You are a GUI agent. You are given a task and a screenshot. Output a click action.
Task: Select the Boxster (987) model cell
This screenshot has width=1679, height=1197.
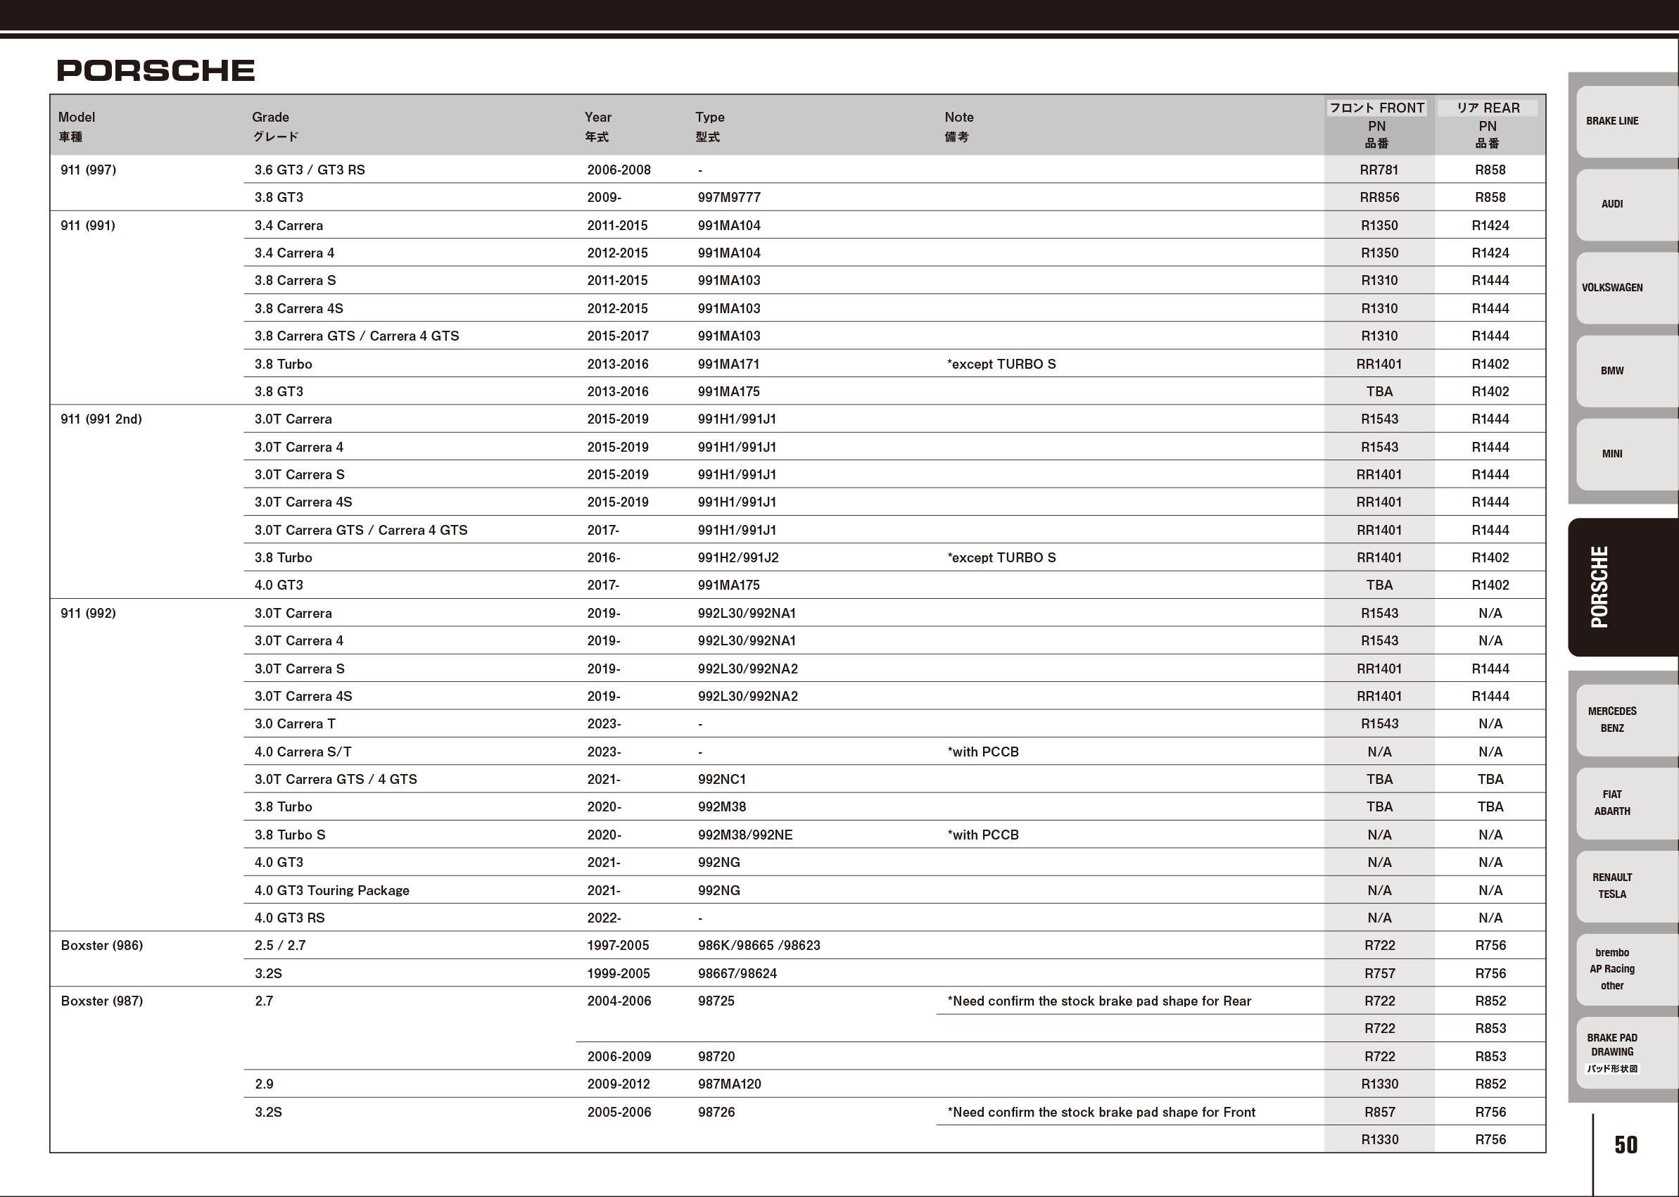pyautogui.click(x=102, y=1001)
